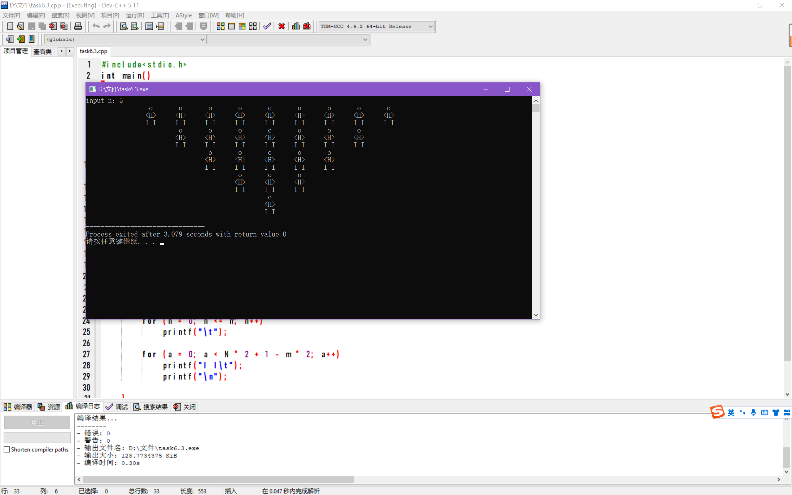Open the empty function list dropdown
The height and width of the screenshot is (495, 792).
click(x=365, y=39)
